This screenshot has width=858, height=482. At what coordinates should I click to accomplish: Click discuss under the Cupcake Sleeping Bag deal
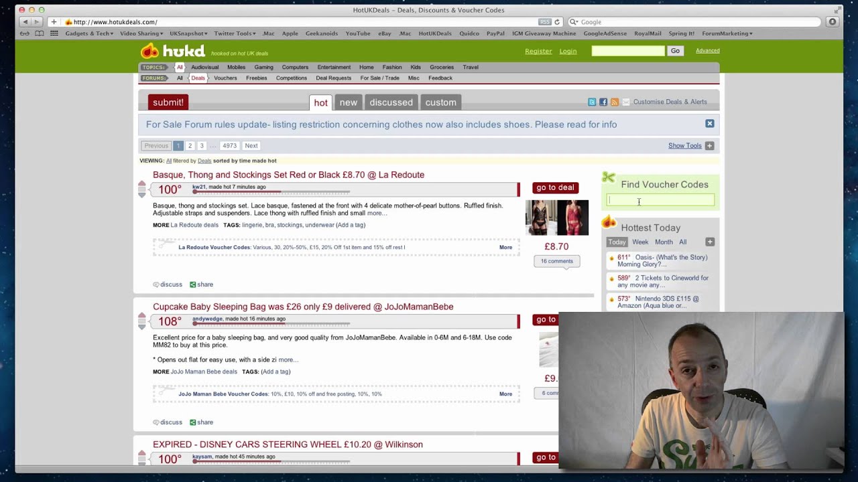168,422
